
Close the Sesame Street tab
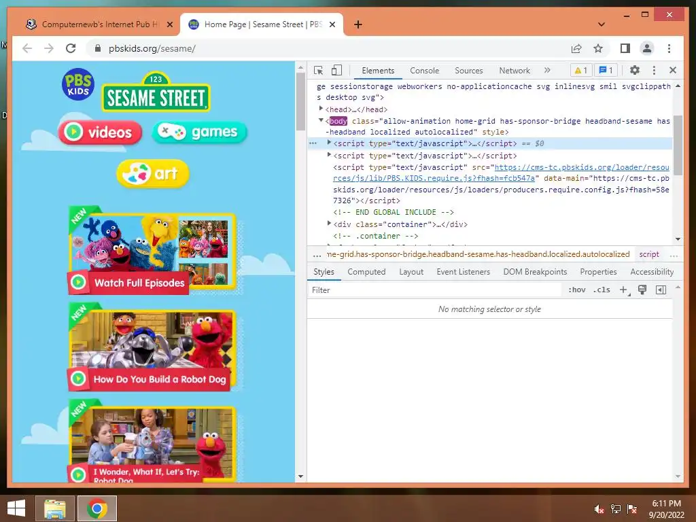pyautogui.click(x=332, y=24)
